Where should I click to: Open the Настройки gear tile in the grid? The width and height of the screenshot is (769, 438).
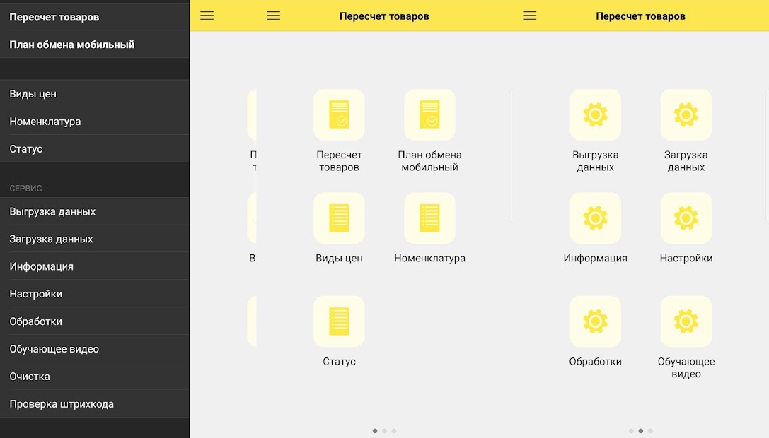tap(686, 218)
